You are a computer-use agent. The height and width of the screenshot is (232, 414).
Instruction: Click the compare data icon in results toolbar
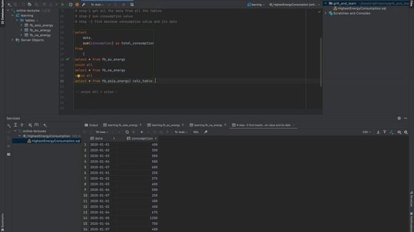click(391, 132)
